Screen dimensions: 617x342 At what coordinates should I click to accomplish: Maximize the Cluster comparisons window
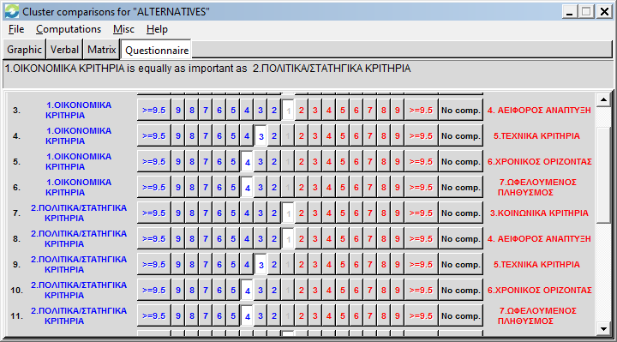[x=586, y=12]
